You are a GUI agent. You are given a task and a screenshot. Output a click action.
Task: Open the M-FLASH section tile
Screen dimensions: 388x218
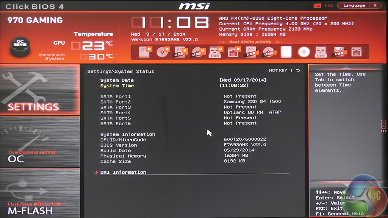(x=40, y=193)
